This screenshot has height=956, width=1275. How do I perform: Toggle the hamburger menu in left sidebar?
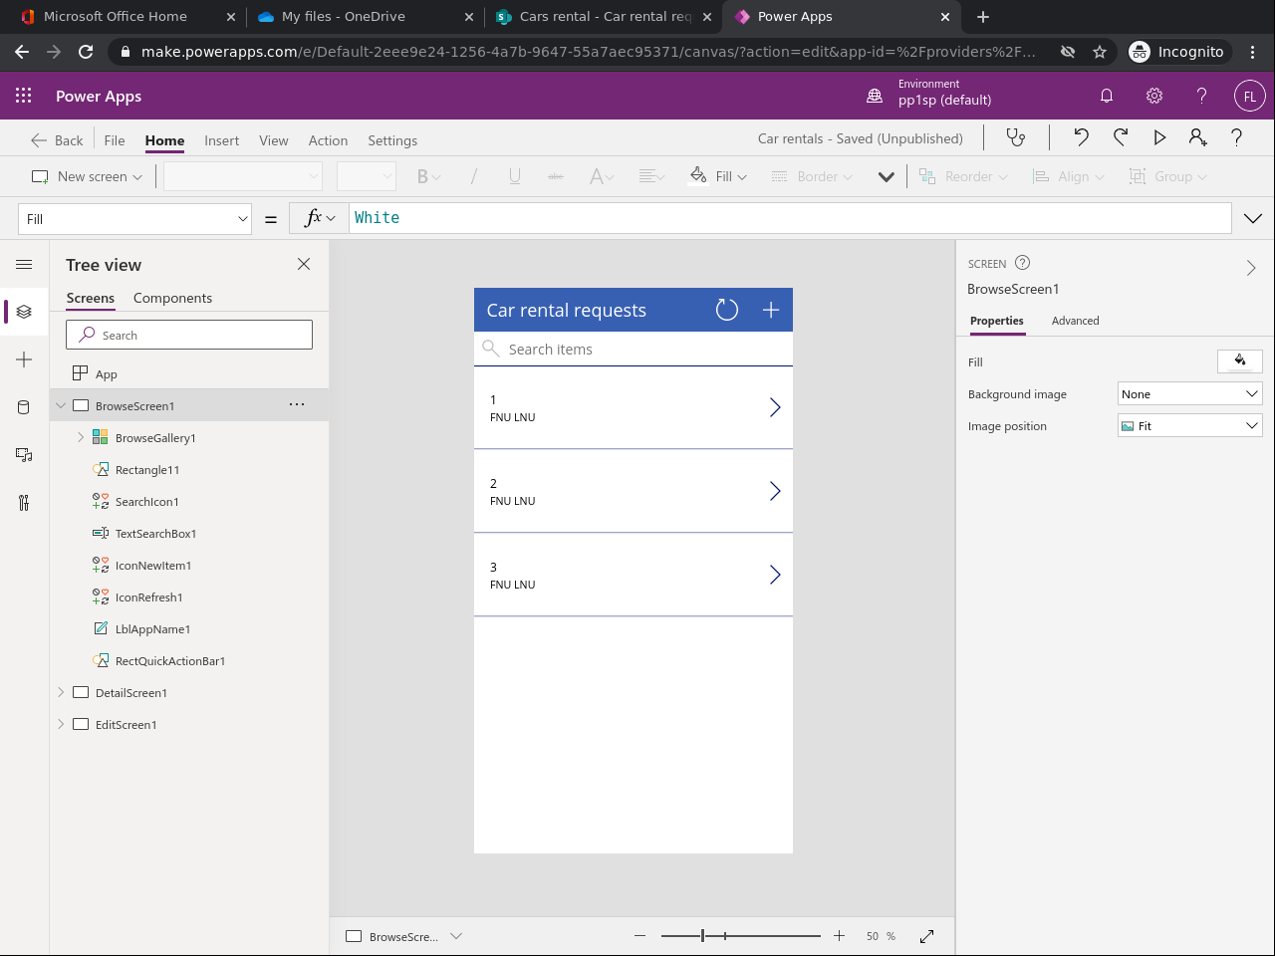point(24,265)
